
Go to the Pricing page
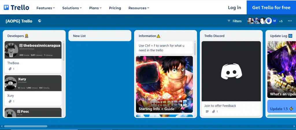click(115, 8)
